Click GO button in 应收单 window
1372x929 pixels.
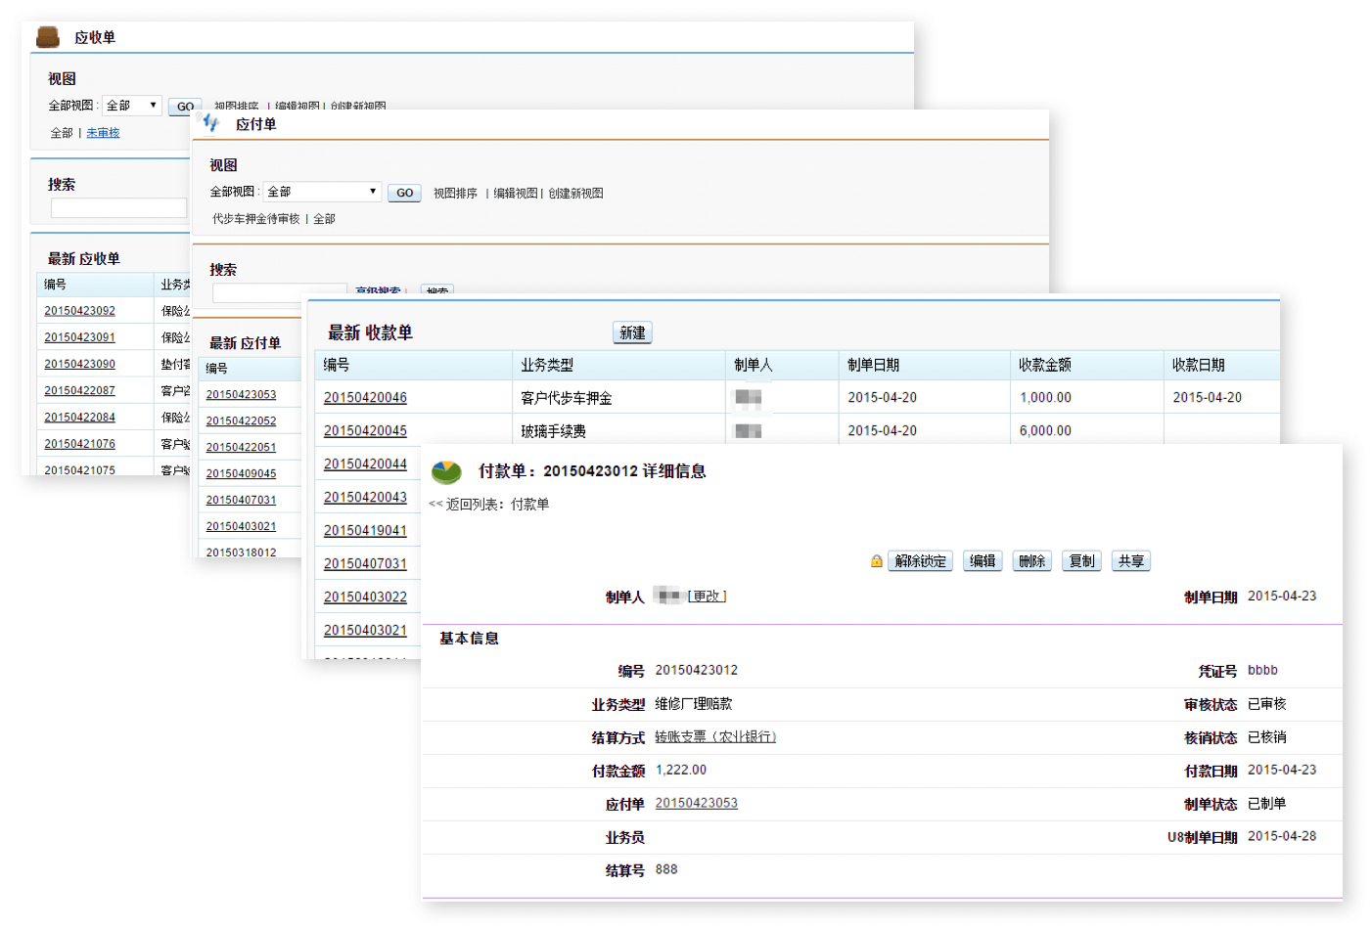pos(185,107)
